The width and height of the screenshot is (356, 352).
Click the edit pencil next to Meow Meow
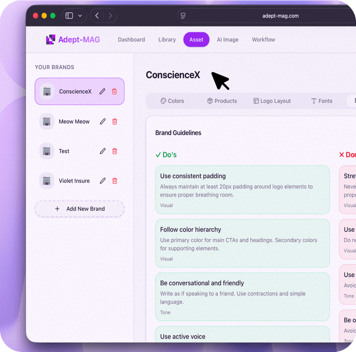tap(103, 122)
